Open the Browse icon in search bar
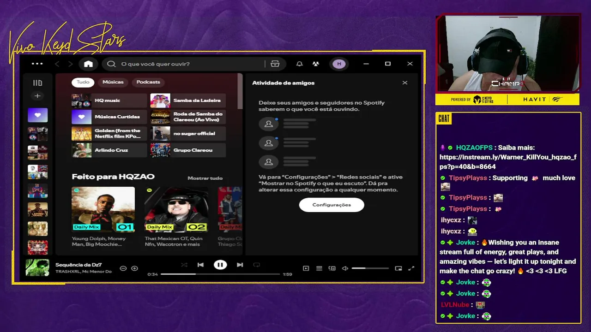 click(275, 64)
